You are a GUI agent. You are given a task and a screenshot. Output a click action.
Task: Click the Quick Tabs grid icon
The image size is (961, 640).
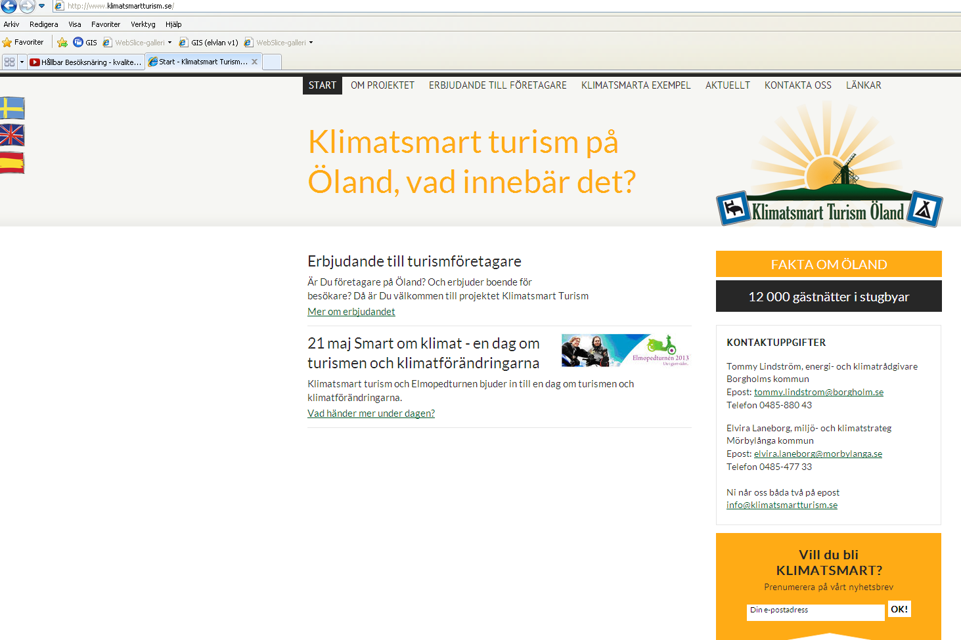coord(9,62)
